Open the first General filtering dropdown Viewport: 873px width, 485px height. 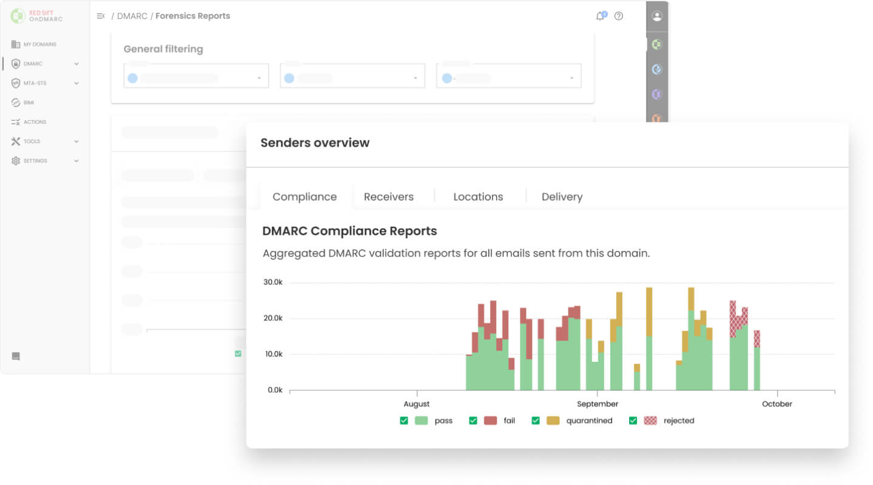196,76
